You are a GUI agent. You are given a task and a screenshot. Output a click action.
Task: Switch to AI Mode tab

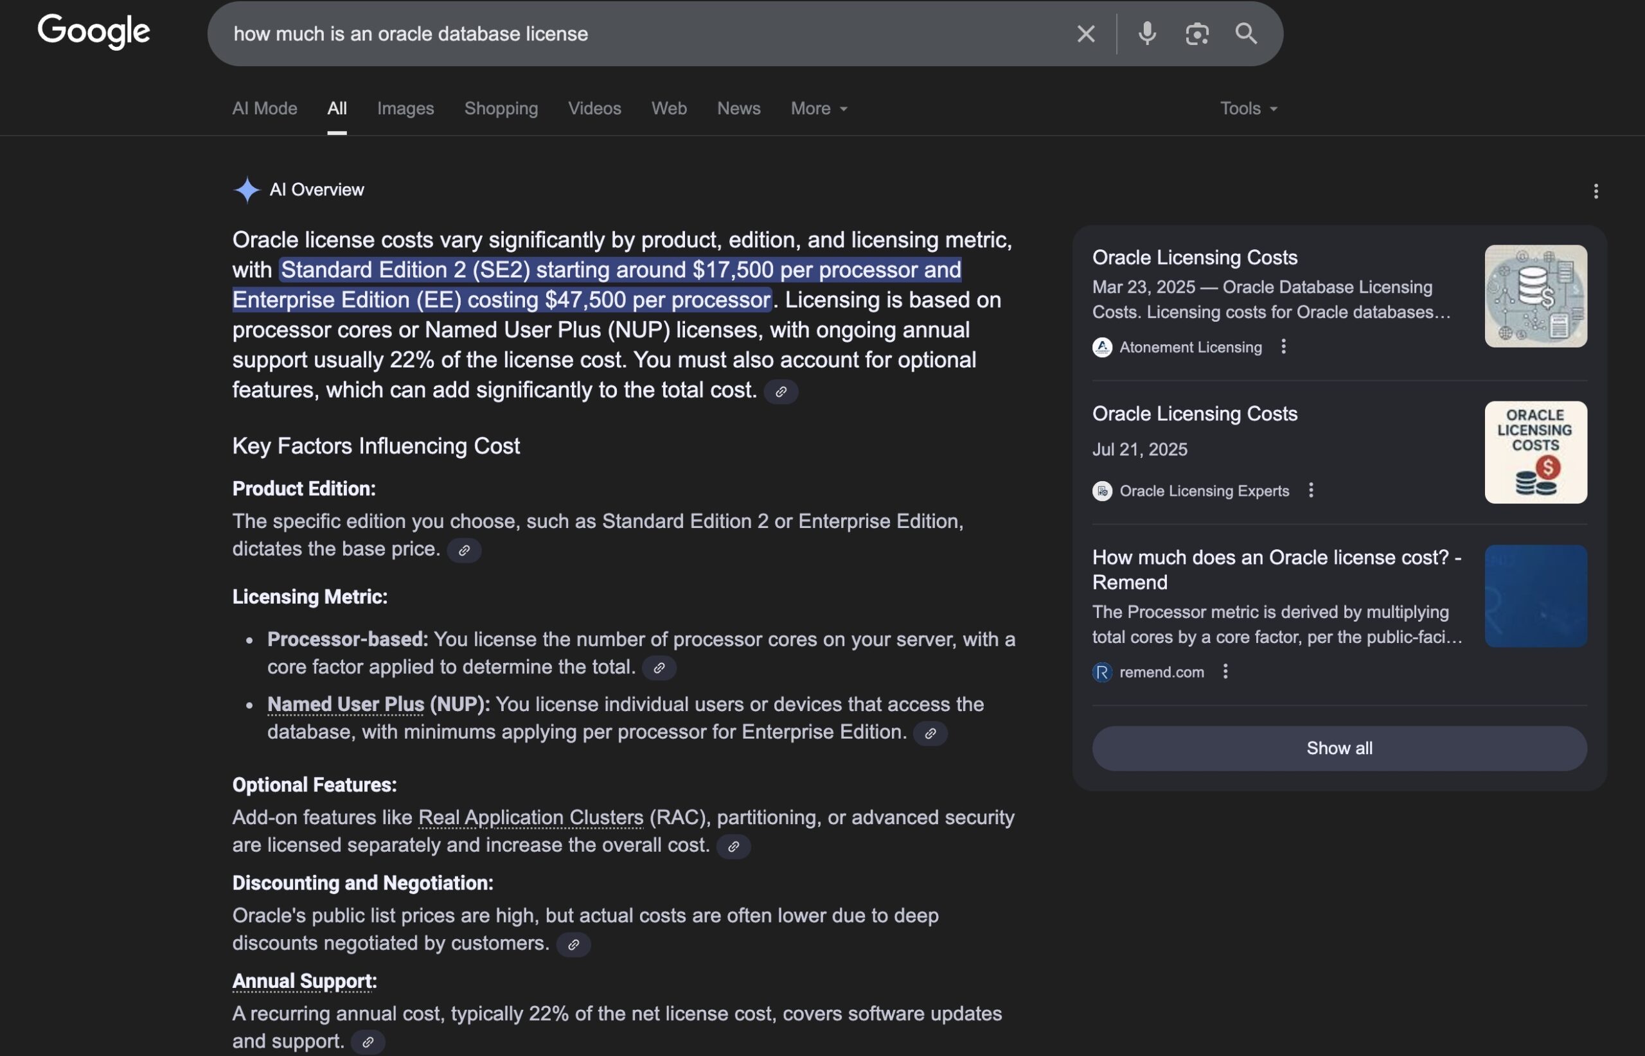click(x=264, y=109)
